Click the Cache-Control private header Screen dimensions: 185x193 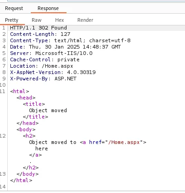tap(45, 59)
